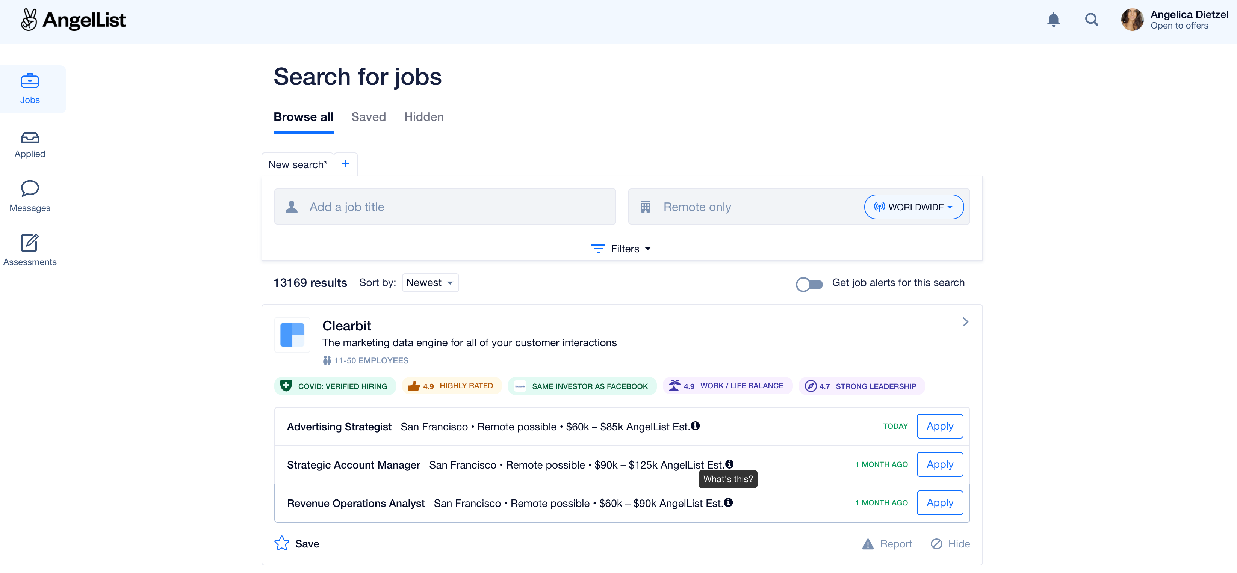Enable job alerts toggle for this search
Image resolution: width=1237 pixels, height=573 pixels.
809,283
